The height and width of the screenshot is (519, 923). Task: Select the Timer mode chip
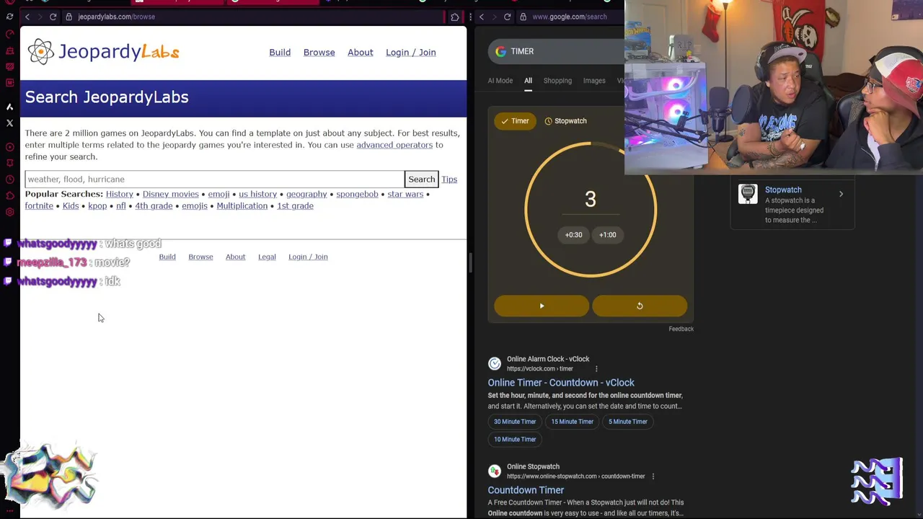click(515, 121)
